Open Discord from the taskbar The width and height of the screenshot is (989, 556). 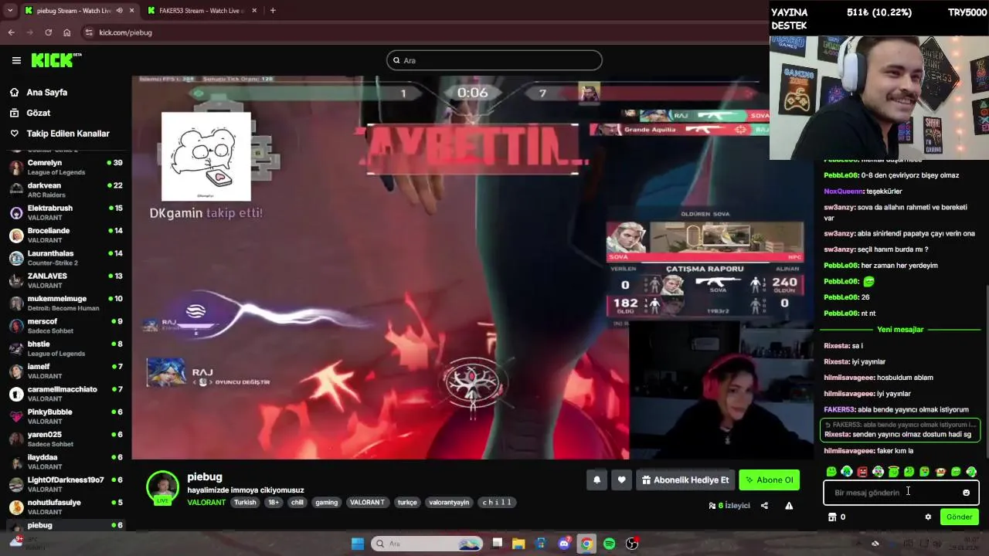564,544
